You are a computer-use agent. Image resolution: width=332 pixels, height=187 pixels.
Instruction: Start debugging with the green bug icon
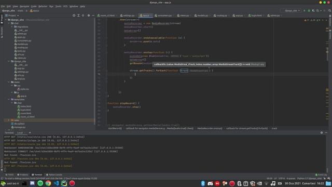tap(309, 10)
